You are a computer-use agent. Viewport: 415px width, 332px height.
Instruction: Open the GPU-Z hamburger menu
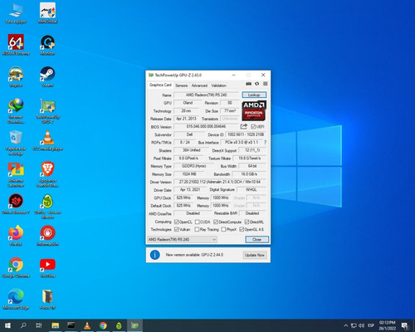pos(265,84)
